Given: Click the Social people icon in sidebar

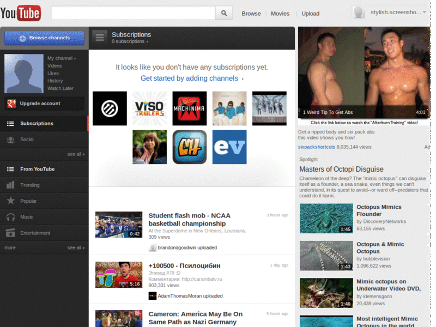Looking at the screenshot, I should [x=10, y=140].
